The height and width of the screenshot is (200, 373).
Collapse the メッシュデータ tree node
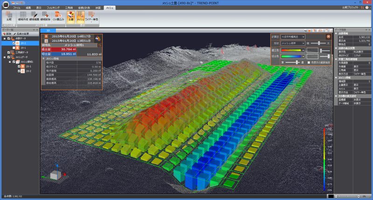coord(5,57)
